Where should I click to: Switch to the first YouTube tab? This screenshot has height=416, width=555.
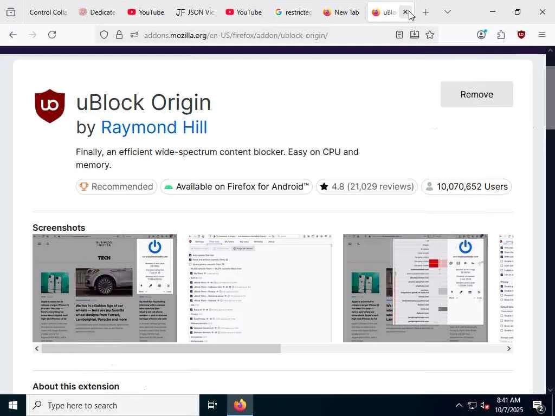(146, 12)
